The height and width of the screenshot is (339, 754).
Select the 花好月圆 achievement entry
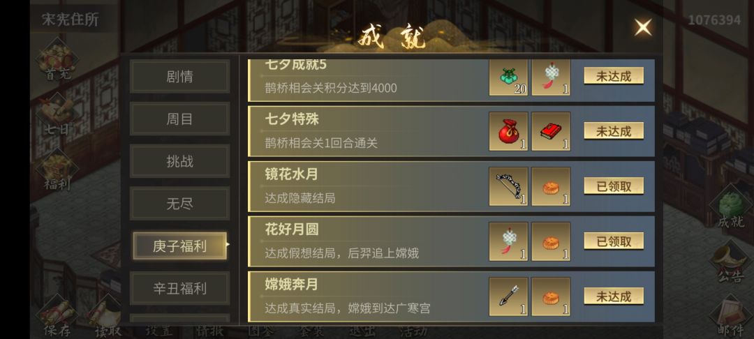(x=451, y=241)
